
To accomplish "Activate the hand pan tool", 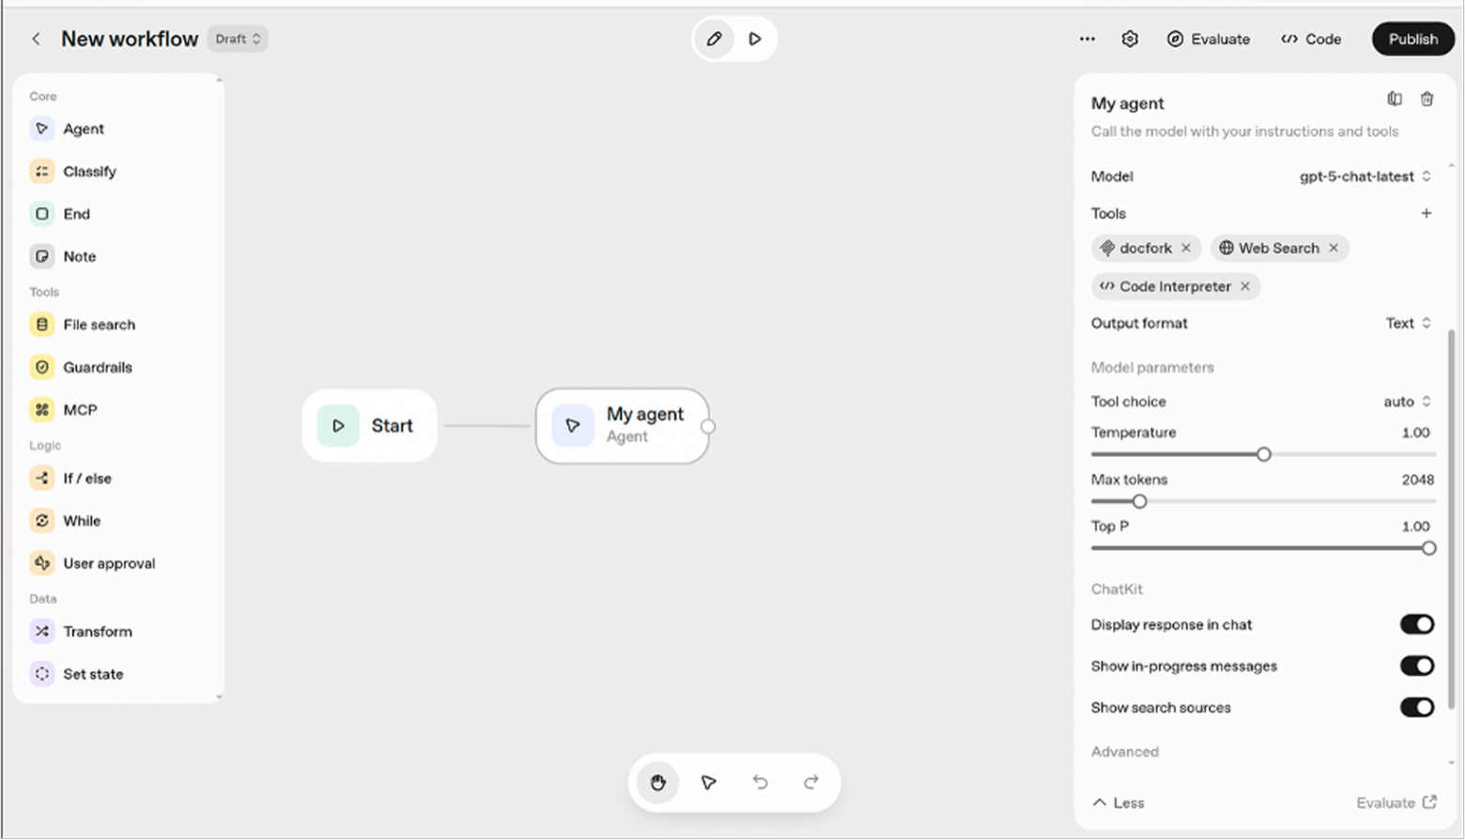I will click(x=657, y=782).
